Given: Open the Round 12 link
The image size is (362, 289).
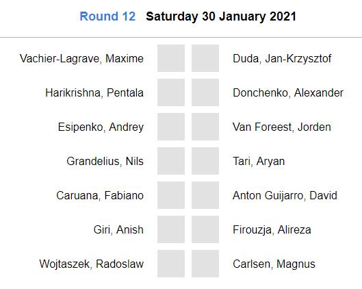Looking at the screenshot, I should (107, 16).
